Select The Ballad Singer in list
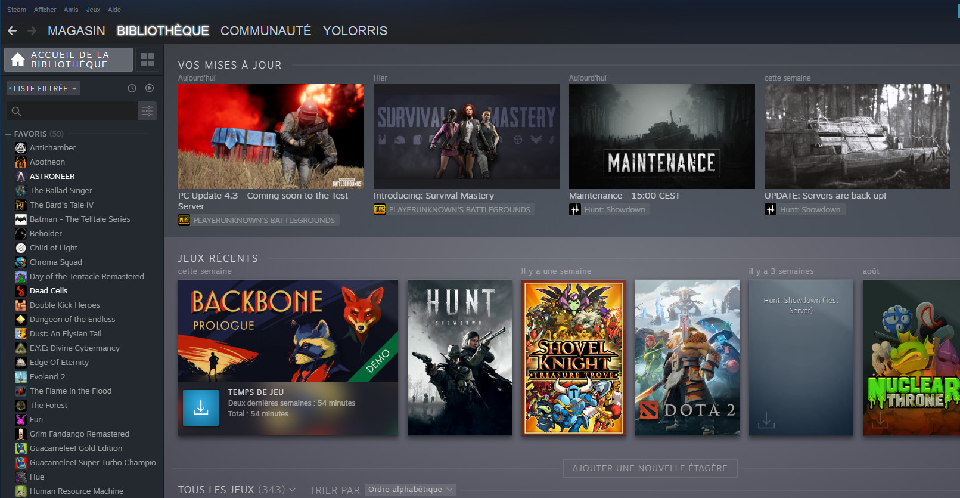This screenshot has width=960, height=498. coord(61,190)
